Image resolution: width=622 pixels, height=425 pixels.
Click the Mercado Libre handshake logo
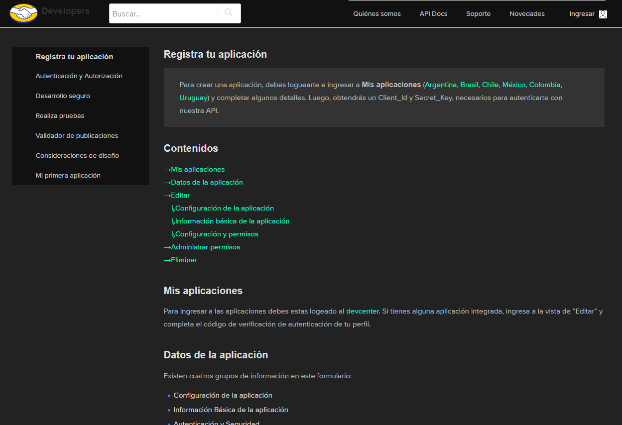[x=23, y=13]
